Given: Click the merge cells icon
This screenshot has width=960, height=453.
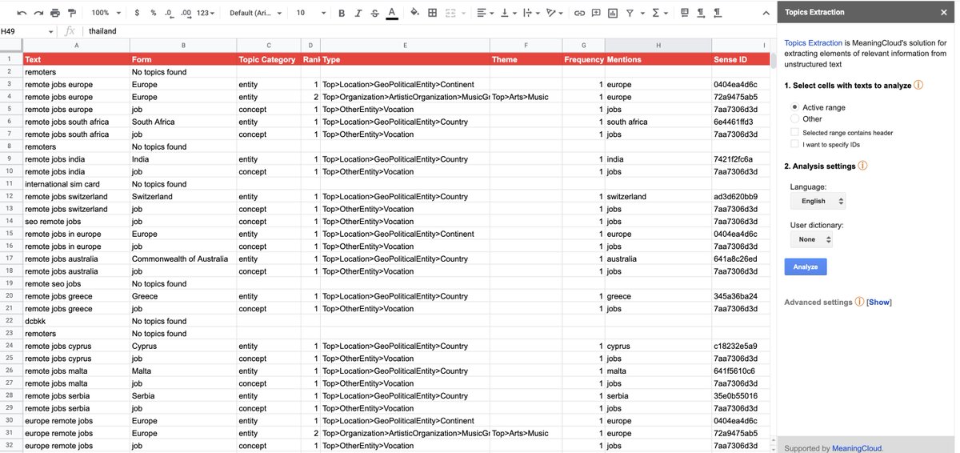Looking at the screenshot, I should click(450, 13).
